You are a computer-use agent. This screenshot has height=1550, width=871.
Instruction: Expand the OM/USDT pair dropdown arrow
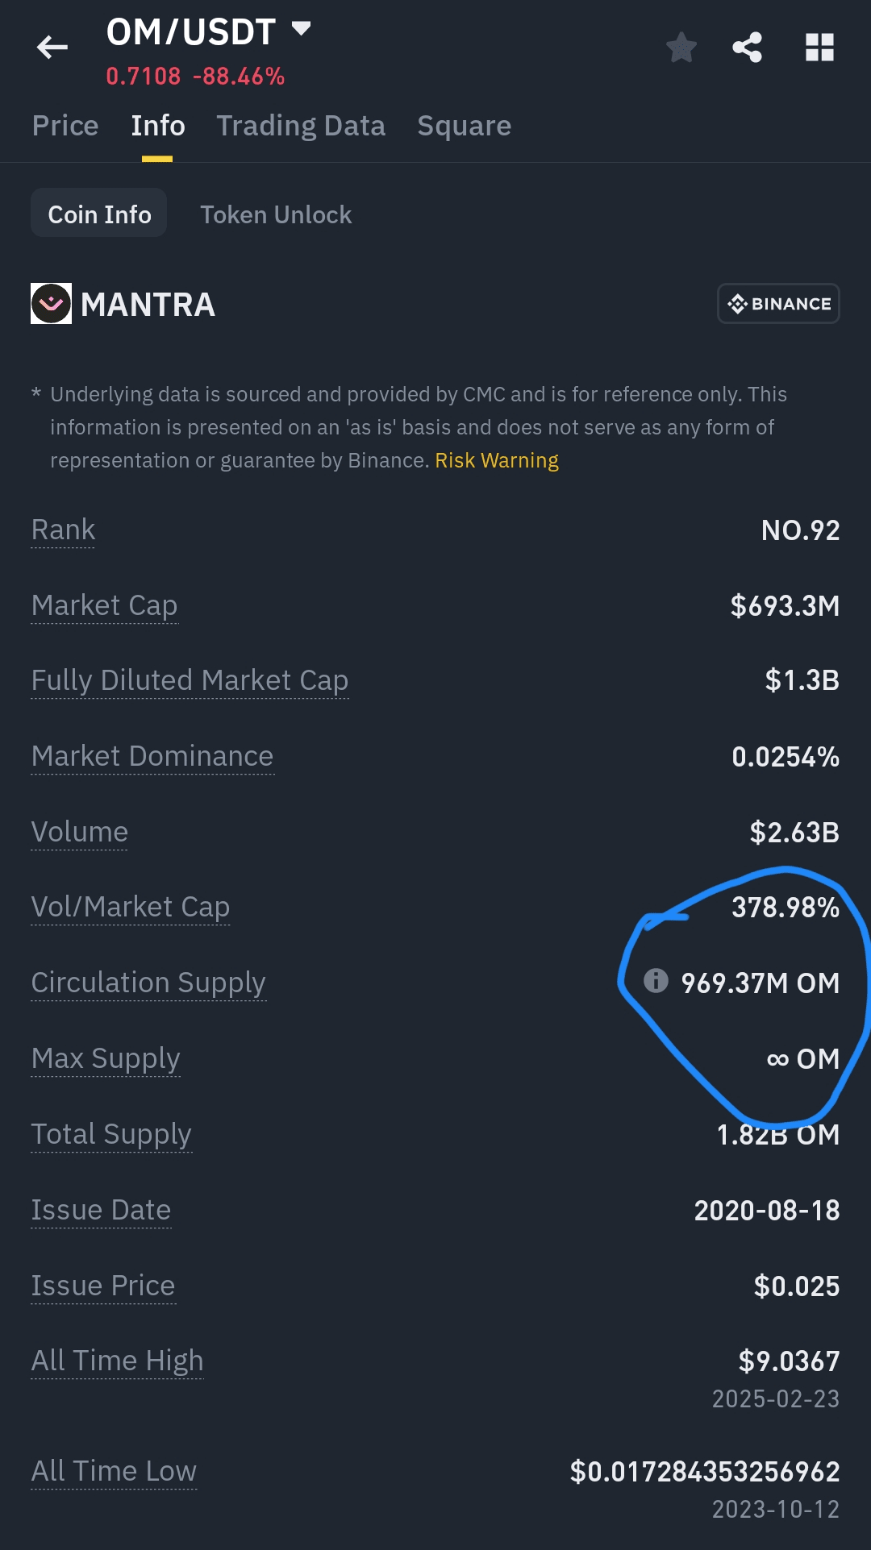pos(301,29)
